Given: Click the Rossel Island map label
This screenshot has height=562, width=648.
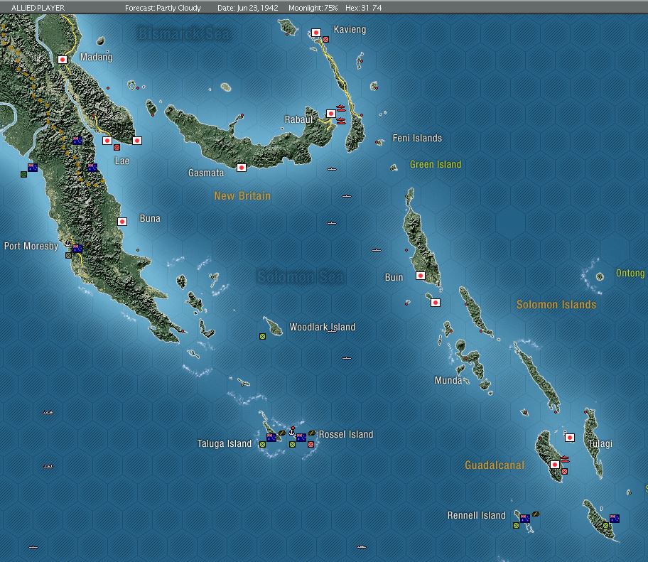Looking at the screenshot, I should click(346, 434).
